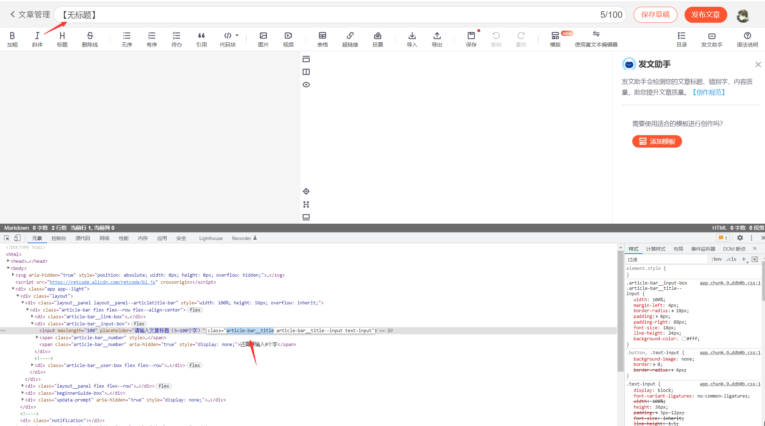Toggle the device toolbar icon in DevTools

(x=17, y=238)
